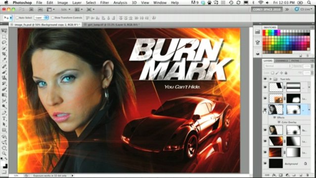Open the middle paw-like dock panel icon
316x178 pixels.
pyautogui.click(x=258, y=43)
